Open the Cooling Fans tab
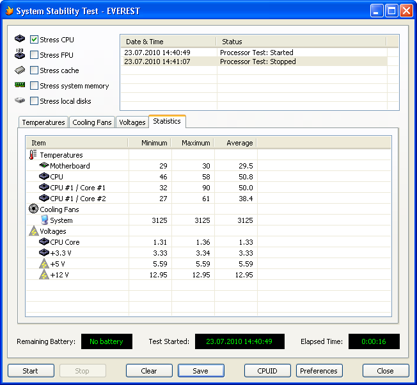 click(x=92, y=122)
